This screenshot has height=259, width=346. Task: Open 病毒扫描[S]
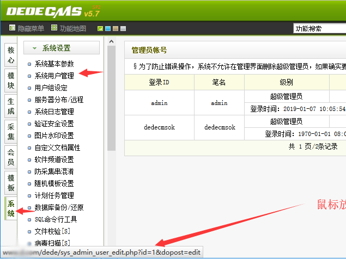pos(52,243)
